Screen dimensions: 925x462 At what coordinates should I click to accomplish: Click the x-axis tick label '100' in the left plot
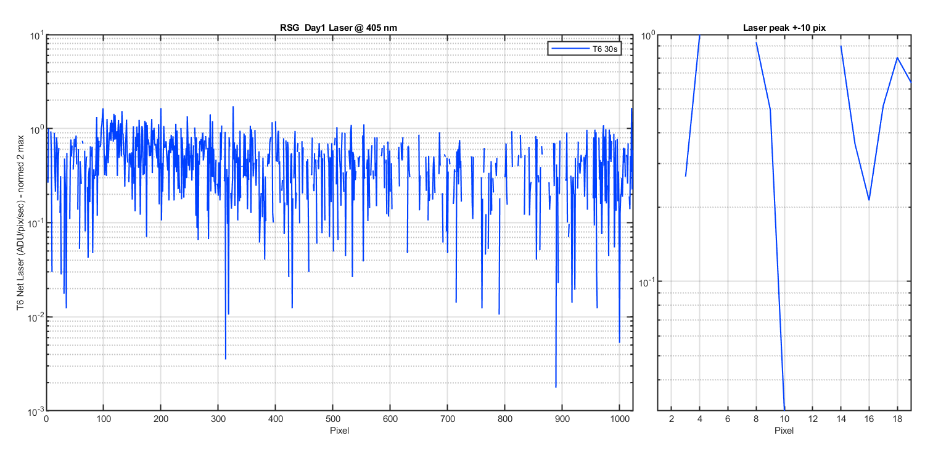[103, 419]
